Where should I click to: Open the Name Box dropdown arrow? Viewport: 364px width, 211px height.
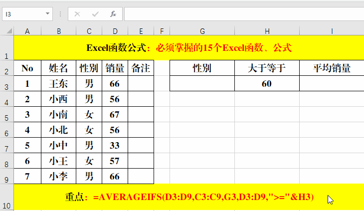(47, 13)
